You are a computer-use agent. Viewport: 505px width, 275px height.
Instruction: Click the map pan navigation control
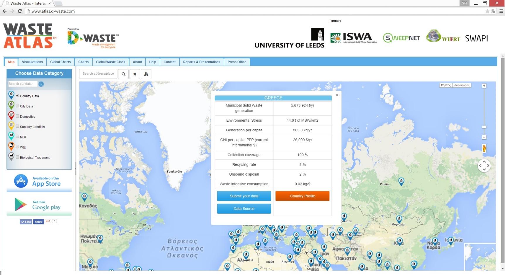click(x=484, y=166)
